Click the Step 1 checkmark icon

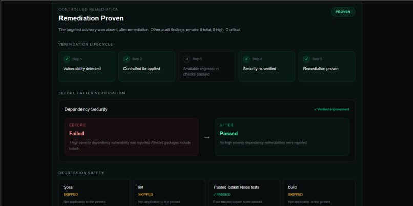pos(67,59)
